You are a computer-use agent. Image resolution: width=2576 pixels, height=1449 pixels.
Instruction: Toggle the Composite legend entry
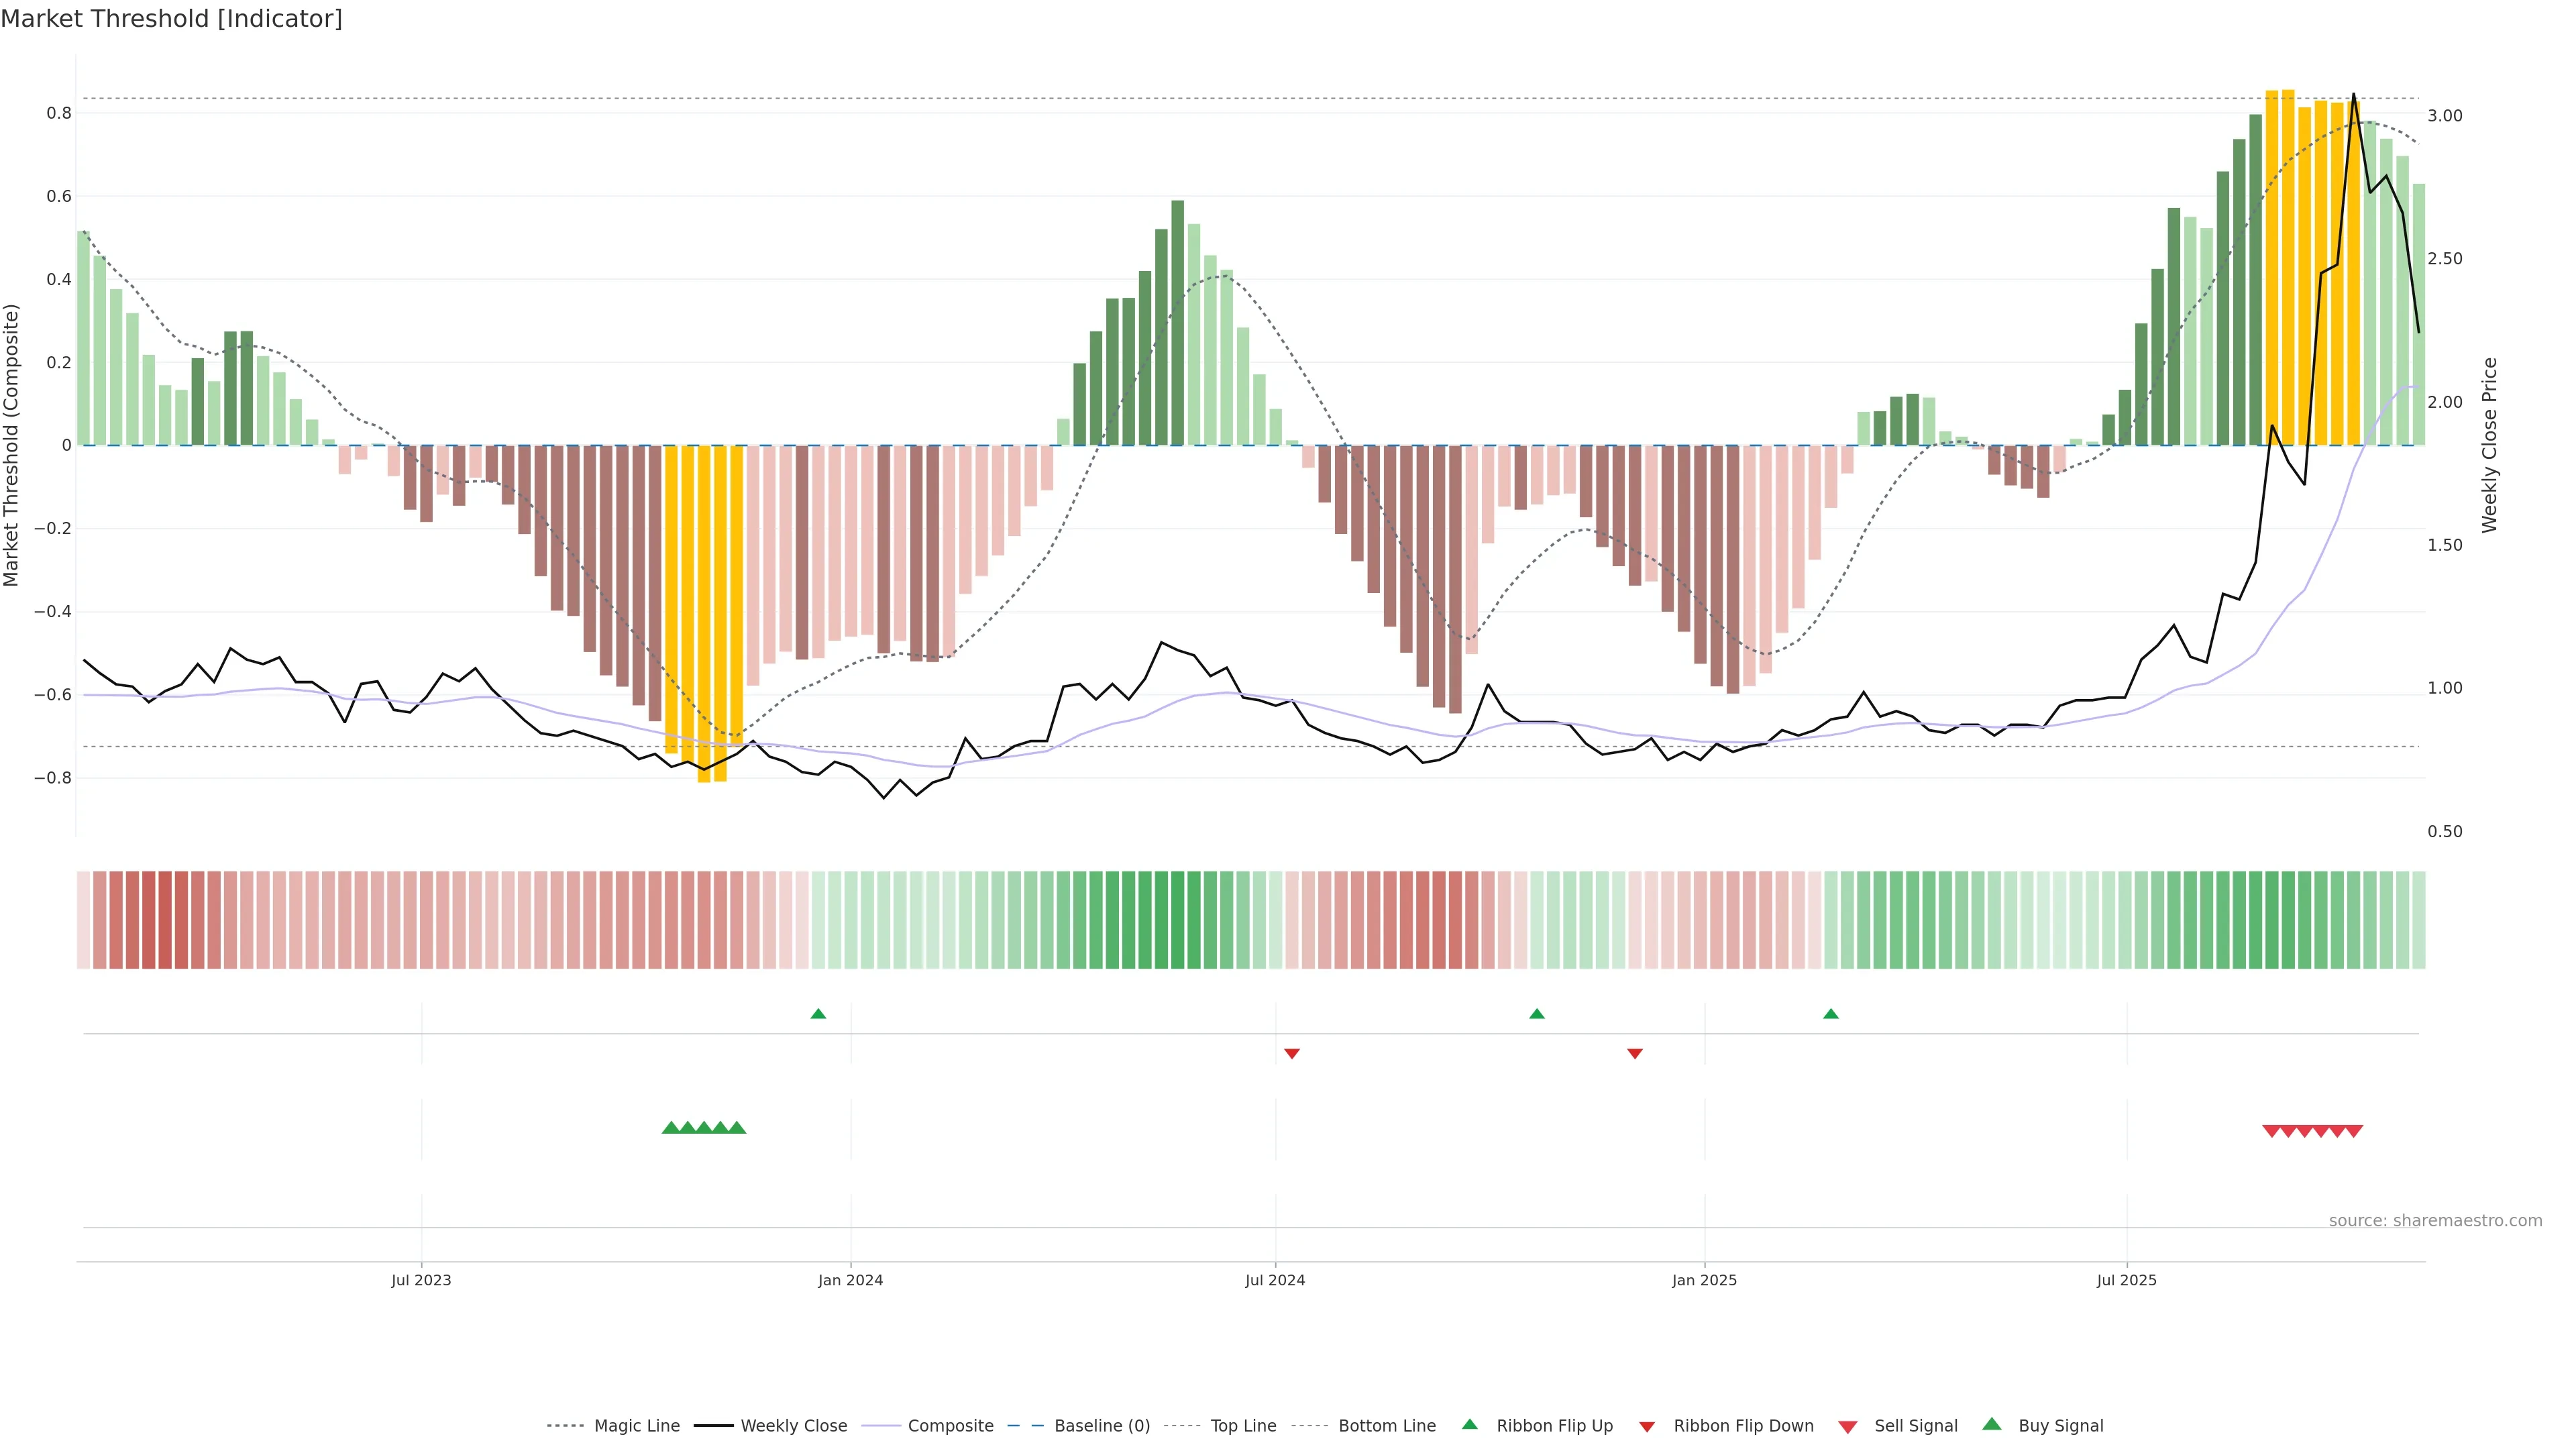950,1426
